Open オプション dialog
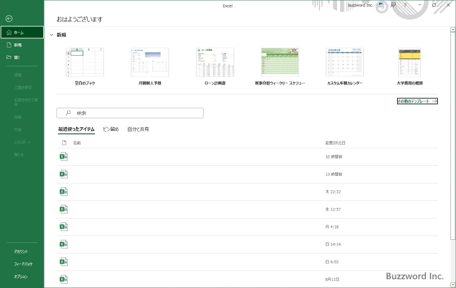Screen dimensions: 456x288 click(x=21, y=276)
